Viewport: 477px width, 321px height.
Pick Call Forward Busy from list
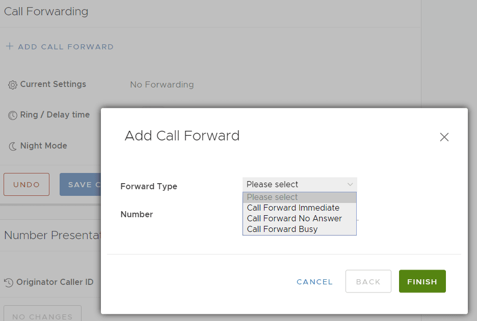(x=282, y=229)
